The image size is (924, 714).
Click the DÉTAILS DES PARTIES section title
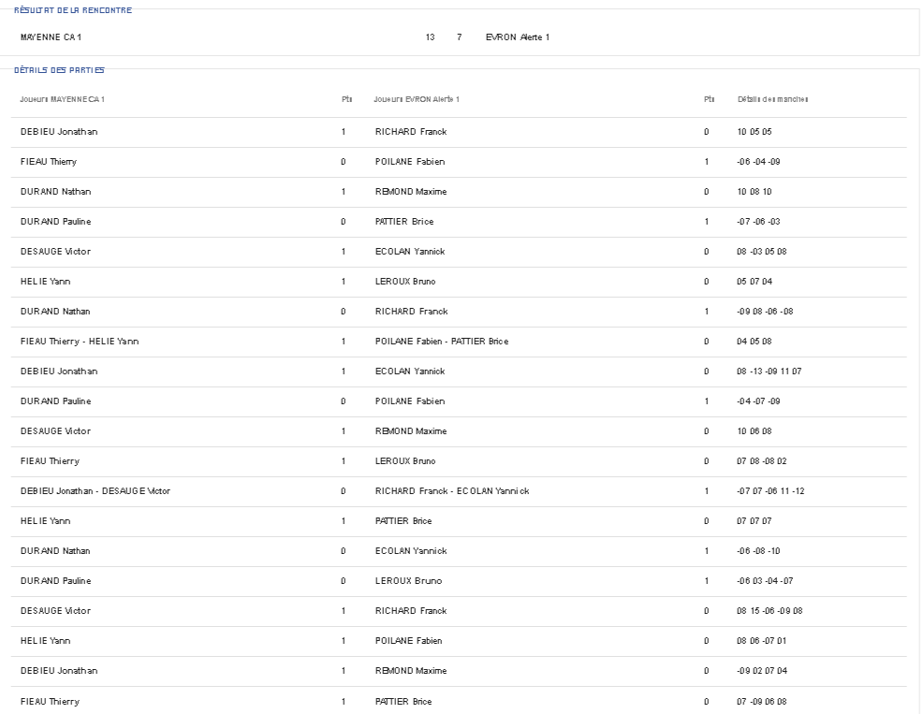click(x=60, y=70)
